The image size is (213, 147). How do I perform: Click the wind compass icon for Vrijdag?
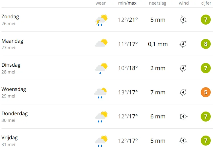(183, 140)
